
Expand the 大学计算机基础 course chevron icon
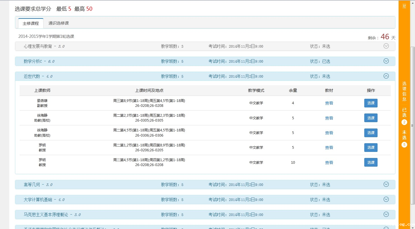coord(386,199)
